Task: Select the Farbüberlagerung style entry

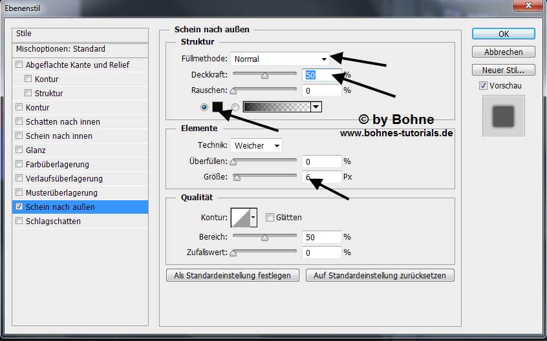Action: [58, 164]
